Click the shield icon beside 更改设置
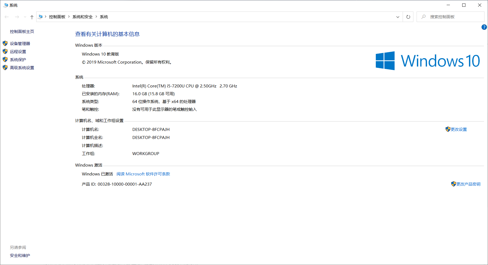The height and width of the screenshot is (265, 488). coord(448,129)
